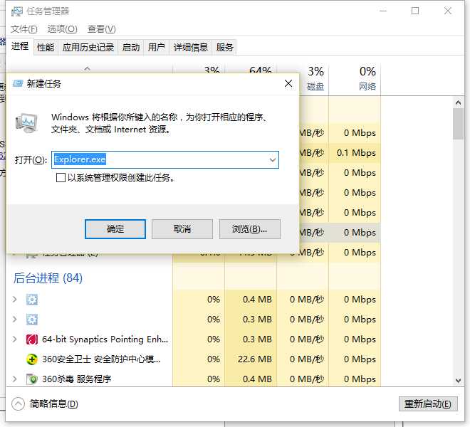Click the large run-program icon in dialog

point(26,123)
